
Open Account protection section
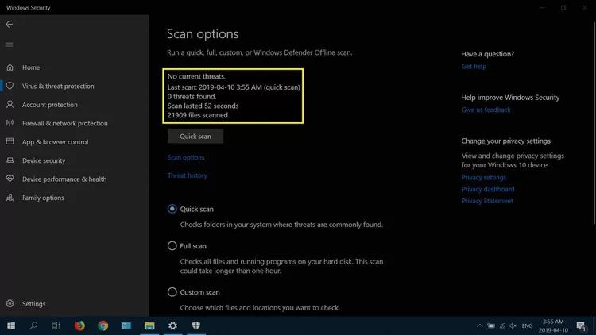[x=50, y=105]
